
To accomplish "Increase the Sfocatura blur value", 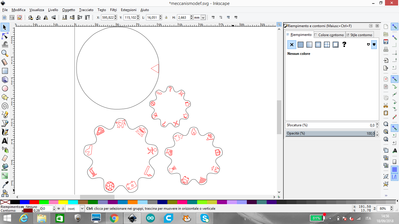I will click(x=377, y=124).
